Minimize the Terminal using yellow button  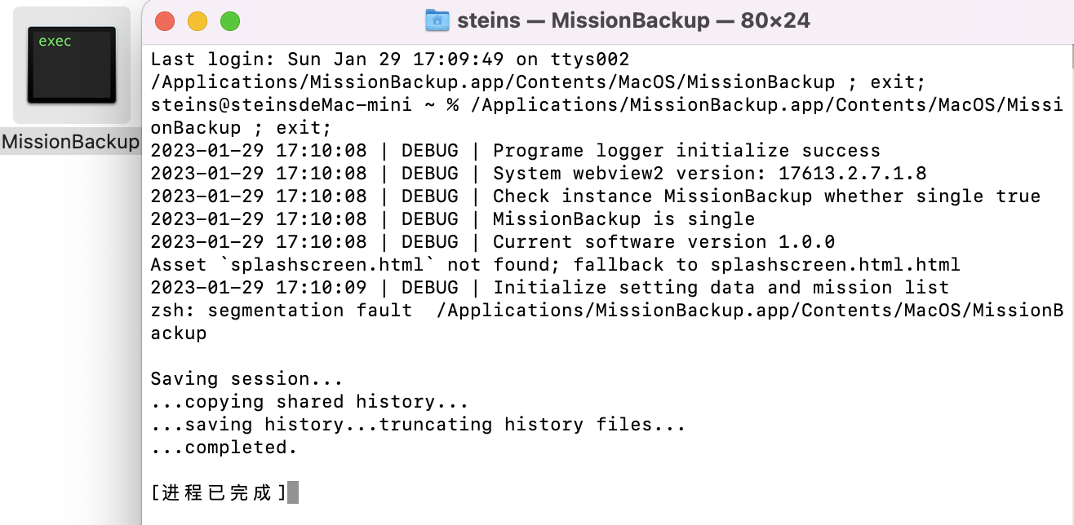(x=197, y=21)
